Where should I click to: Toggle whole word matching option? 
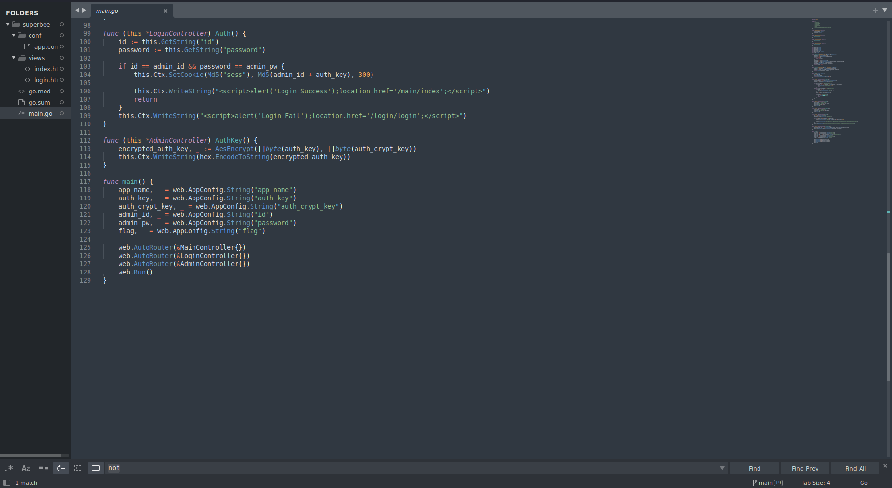pos(44,468)
